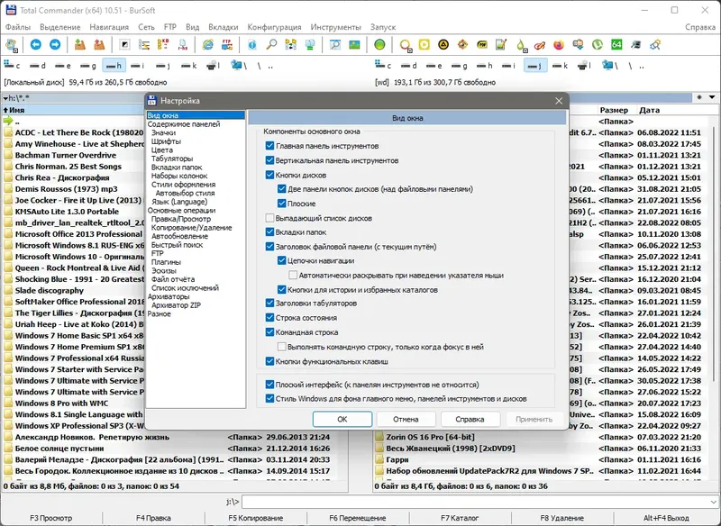Open the Инструменты menu

pos(336,27)
